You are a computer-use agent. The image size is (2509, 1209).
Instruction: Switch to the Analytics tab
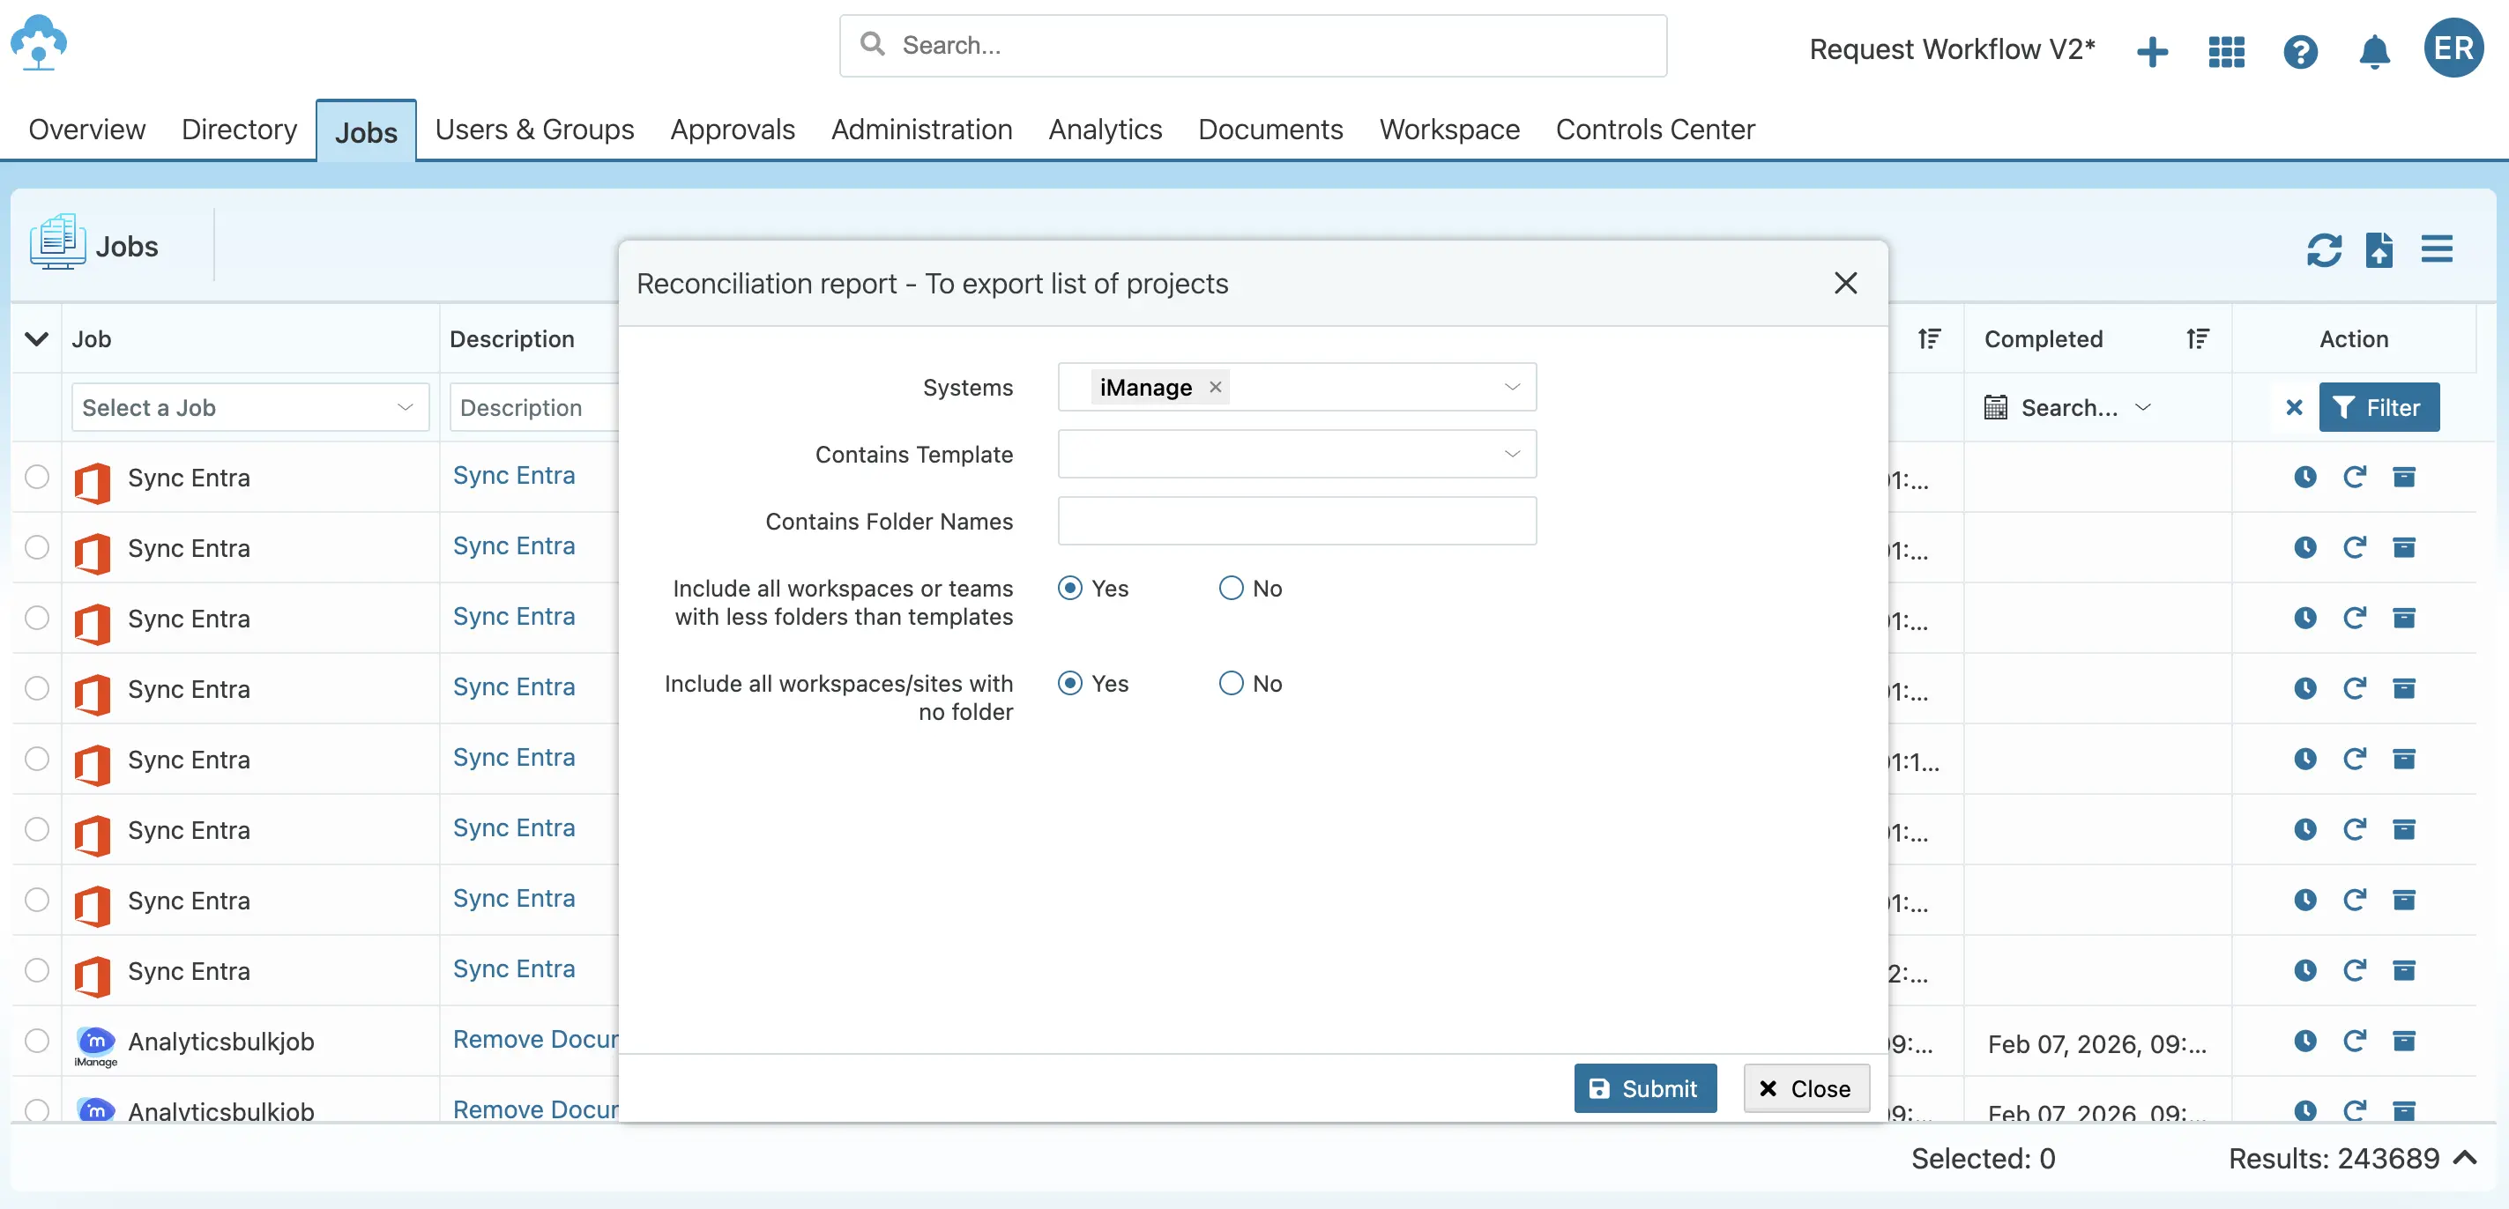coord(1105,130)
